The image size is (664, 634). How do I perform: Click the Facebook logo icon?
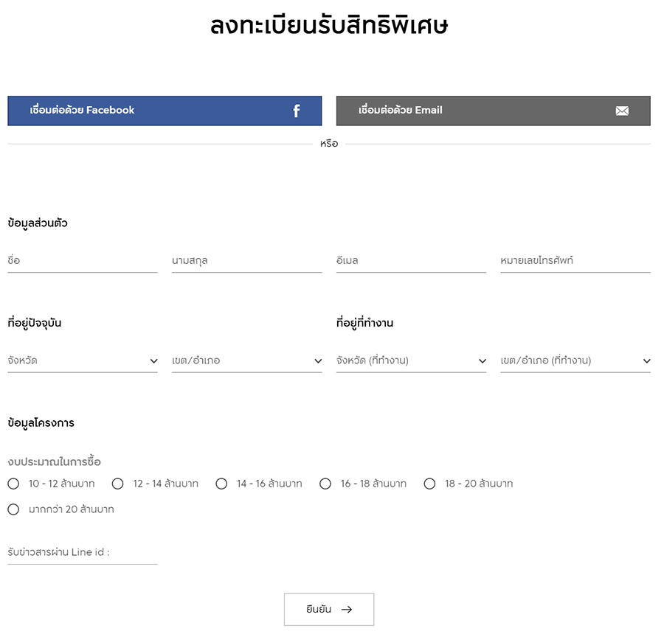(x=297, y=111)
